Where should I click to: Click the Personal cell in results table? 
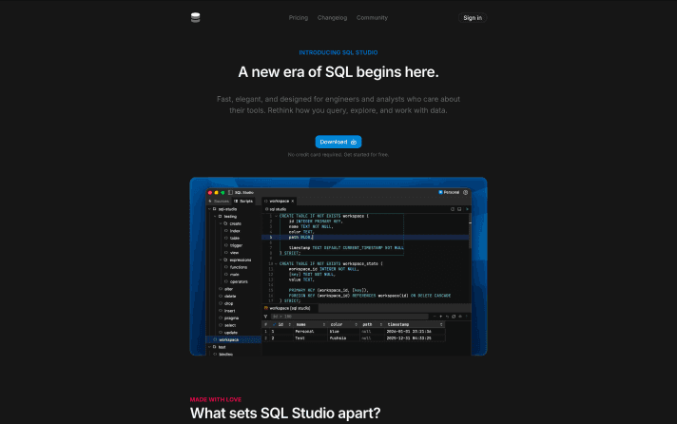[310, 331]
